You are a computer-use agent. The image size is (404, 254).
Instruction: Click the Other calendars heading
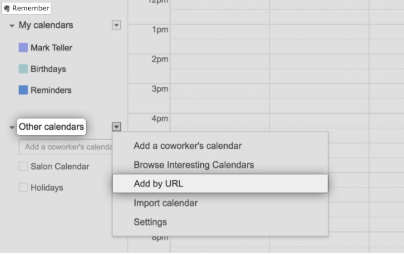[51, 127]
